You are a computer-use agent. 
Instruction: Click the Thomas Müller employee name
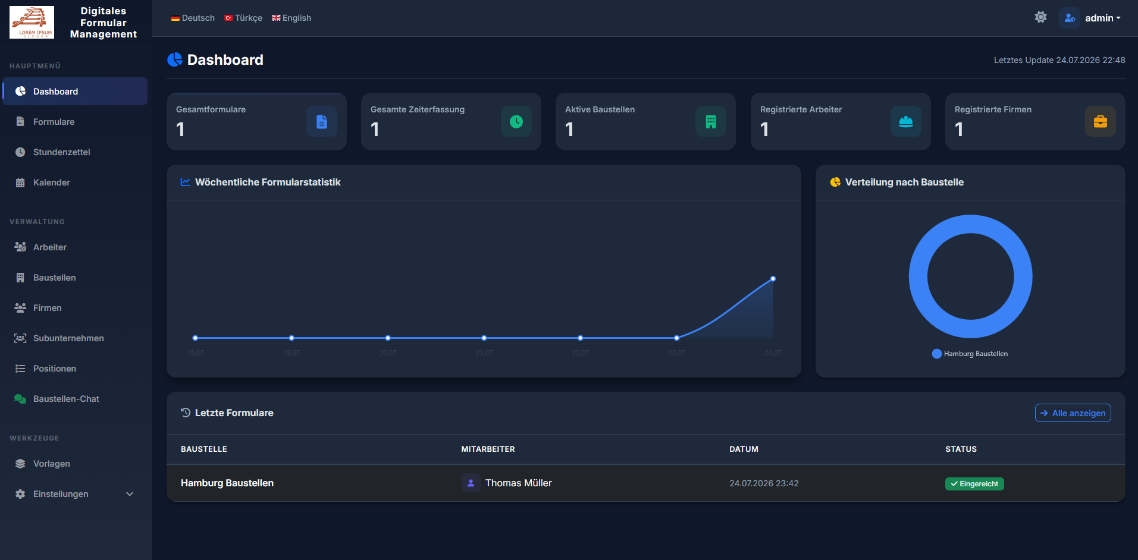(x=518, y=483)
